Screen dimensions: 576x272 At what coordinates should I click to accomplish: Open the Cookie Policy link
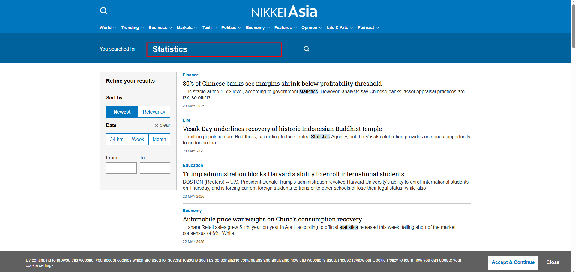coord(385,260)
